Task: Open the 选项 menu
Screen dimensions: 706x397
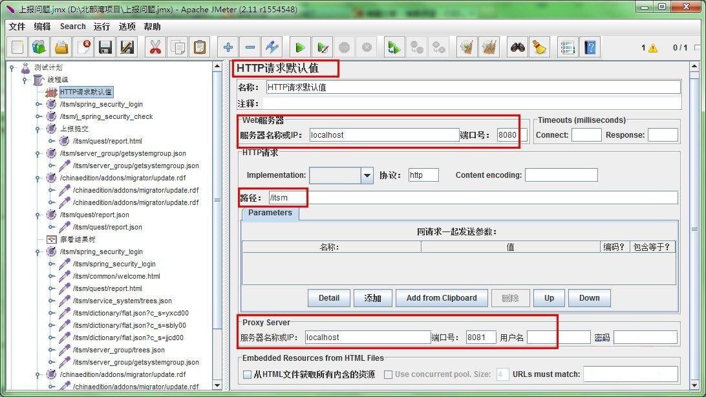Action: coord(127,27)
